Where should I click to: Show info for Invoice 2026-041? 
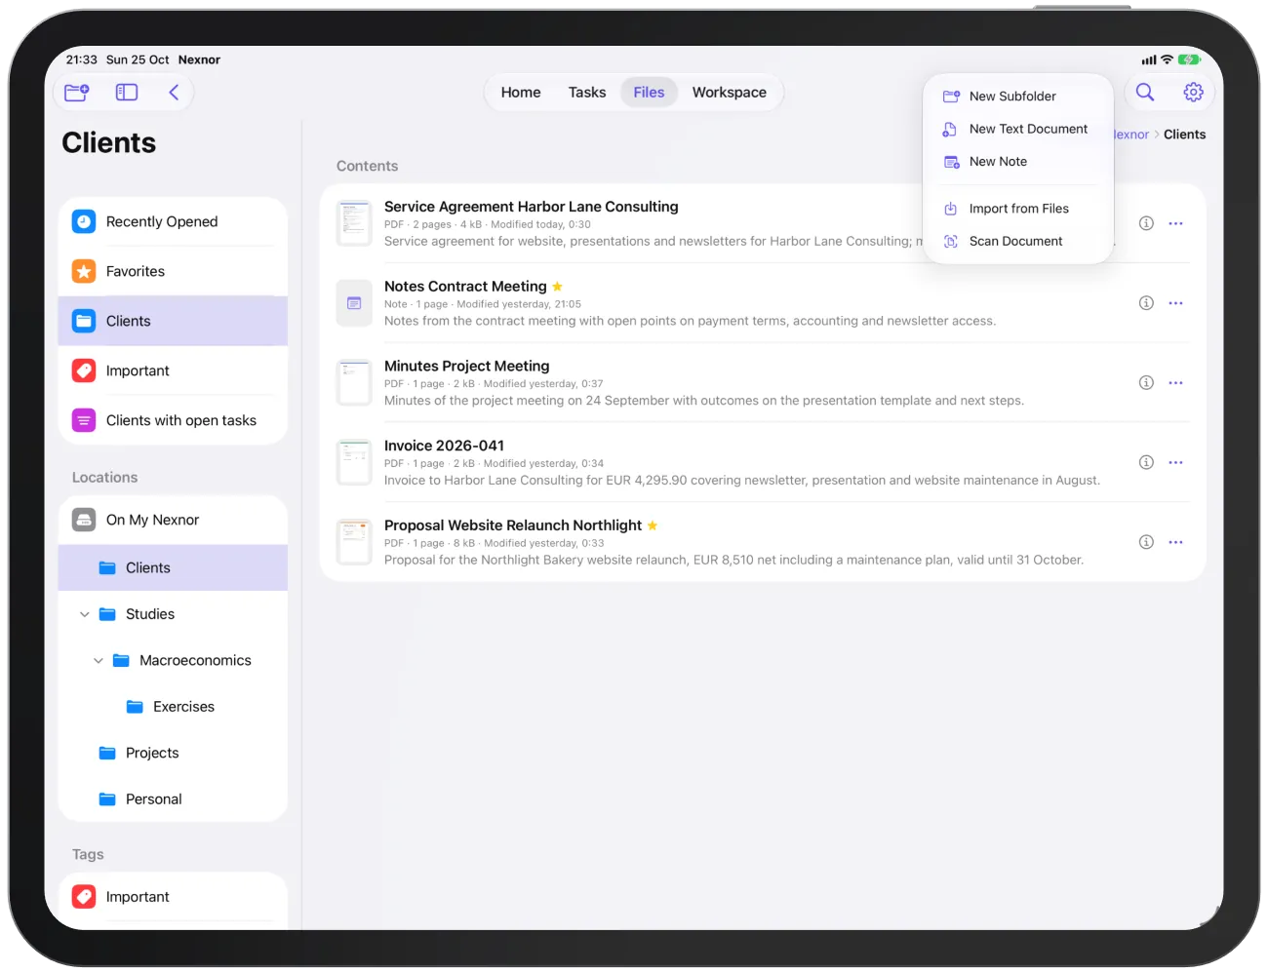point(1146,462)
